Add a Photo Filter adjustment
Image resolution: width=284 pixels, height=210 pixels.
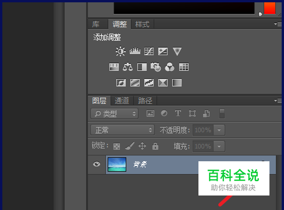coord(156,67)
